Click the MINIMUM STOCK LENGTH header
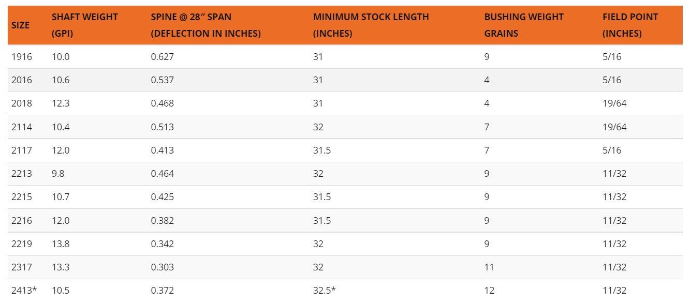This screenshot has width=690, height=304. pyautogui.click(x=371, y=25)
